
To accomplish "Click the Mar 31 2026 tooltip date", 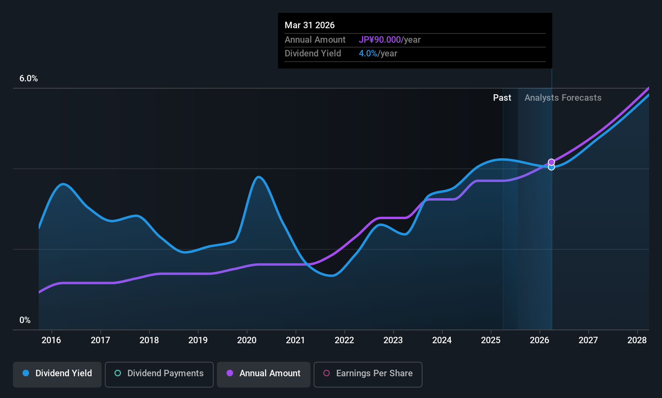I will click(x=310, y=25).
